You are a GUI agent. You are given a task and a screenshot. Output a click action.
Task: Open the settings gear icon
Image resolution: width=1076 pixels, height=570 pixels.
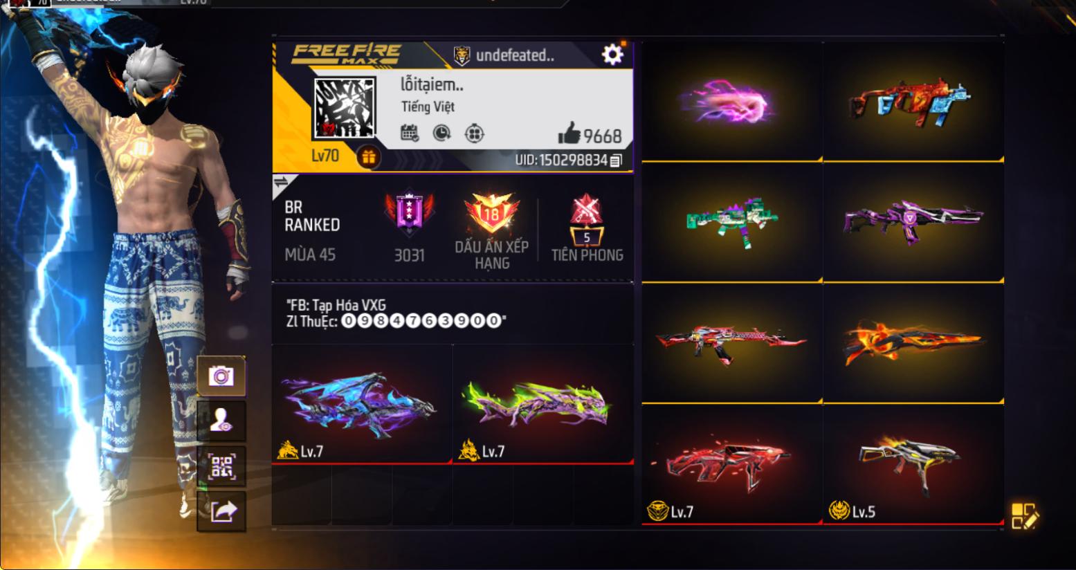[x=612, y=54]
